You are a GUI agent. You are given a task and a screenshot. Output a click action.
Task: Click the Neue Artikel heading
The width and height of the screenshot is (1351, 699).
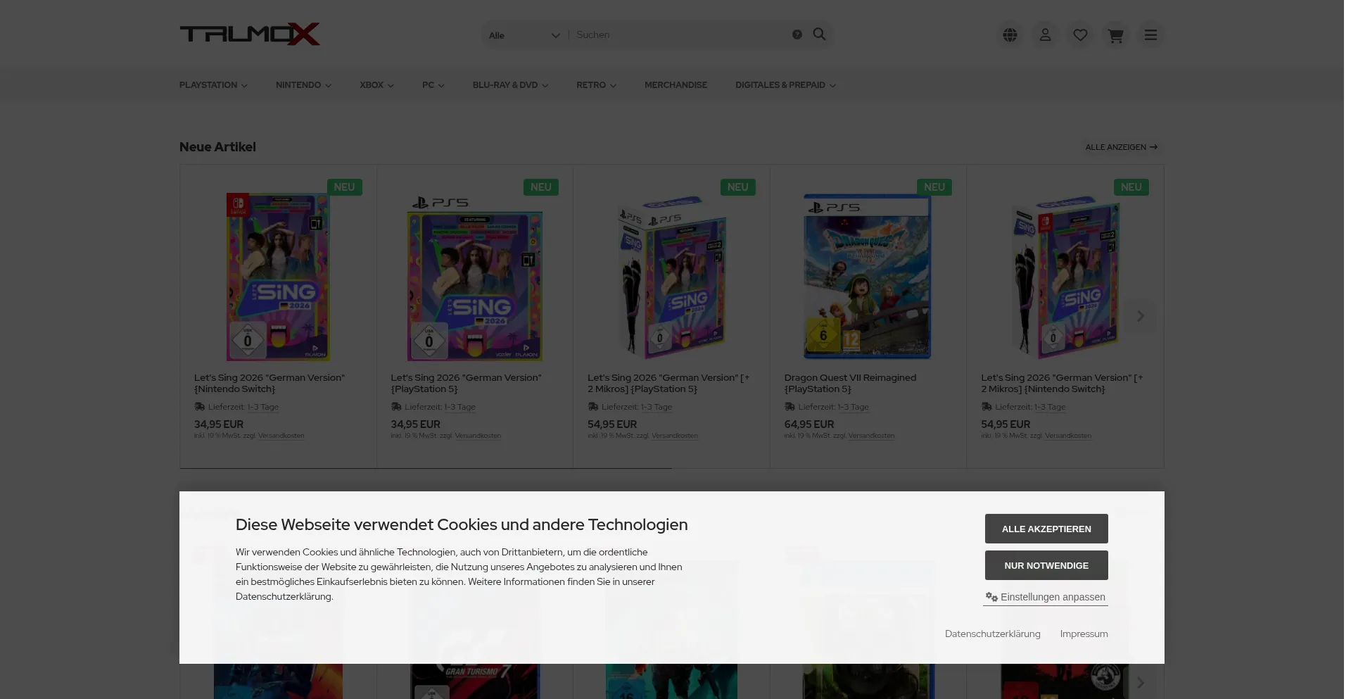pyautogui.click(x=217, y=147)
